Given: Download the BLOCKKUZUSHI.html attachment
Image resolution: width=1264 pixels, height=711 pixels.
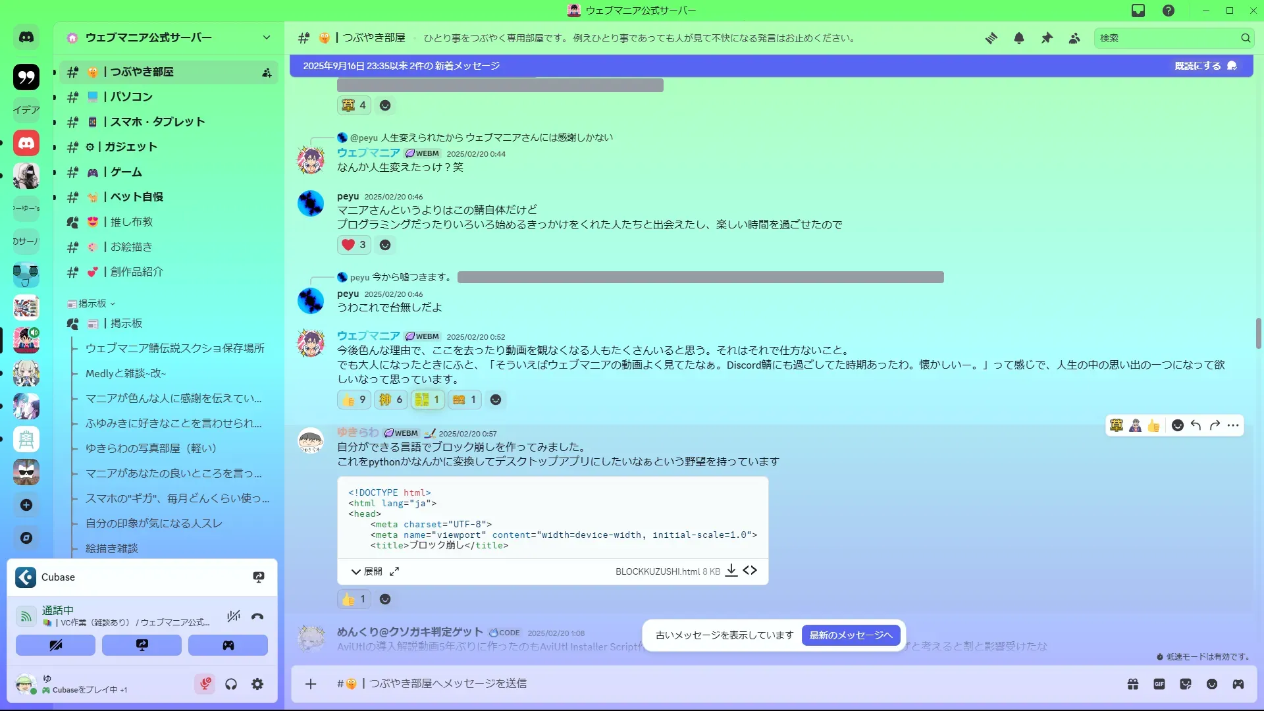Looking at the screenshot, I should [731, 571].
